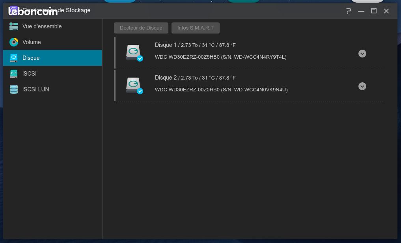This screenshot has width=401, height=243.
Task: Click the storage manager app icon in title bar
Action: click(x=13, y=11)
